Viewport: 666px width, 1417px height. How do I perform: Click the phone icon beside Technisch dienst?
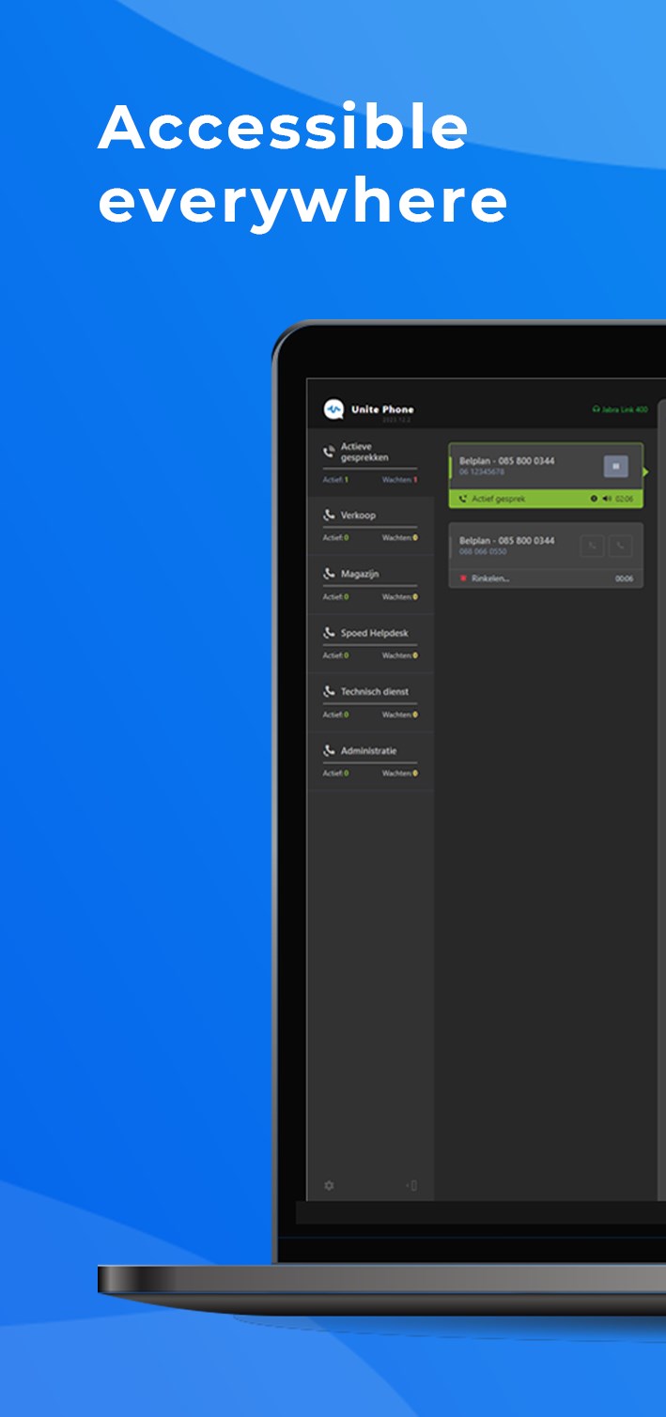click(x=329, y=691)
